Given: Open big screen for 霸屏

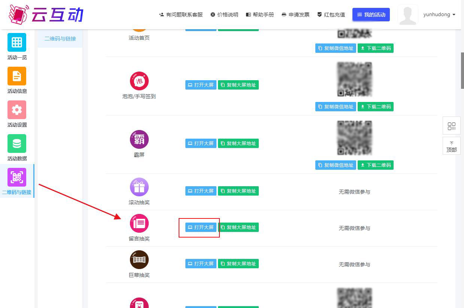Looking at the screenshot, I should (201, 144).
